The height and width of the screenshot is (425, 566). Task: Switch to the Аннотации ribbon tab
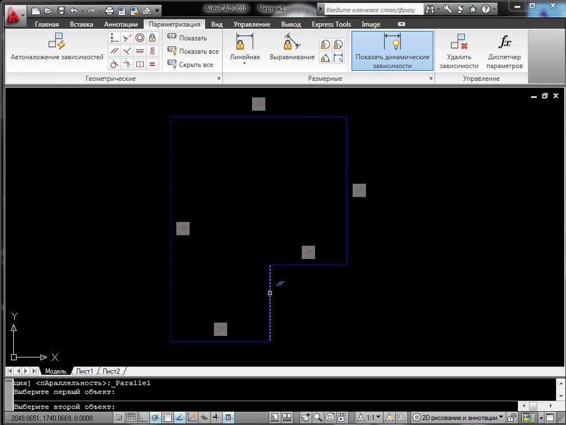120,24
